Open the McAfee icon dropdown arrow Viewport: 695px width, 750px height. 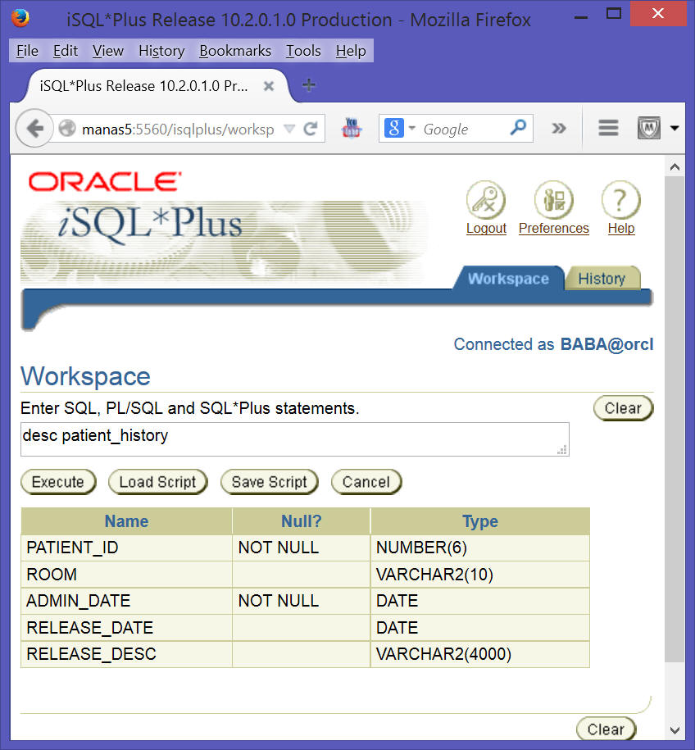675,128
